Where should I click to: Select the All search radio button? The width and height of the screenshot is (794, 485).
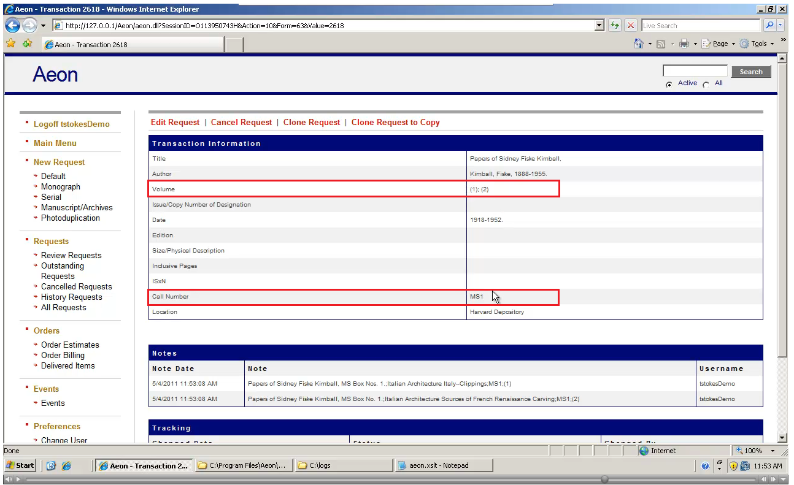point(706,85)
